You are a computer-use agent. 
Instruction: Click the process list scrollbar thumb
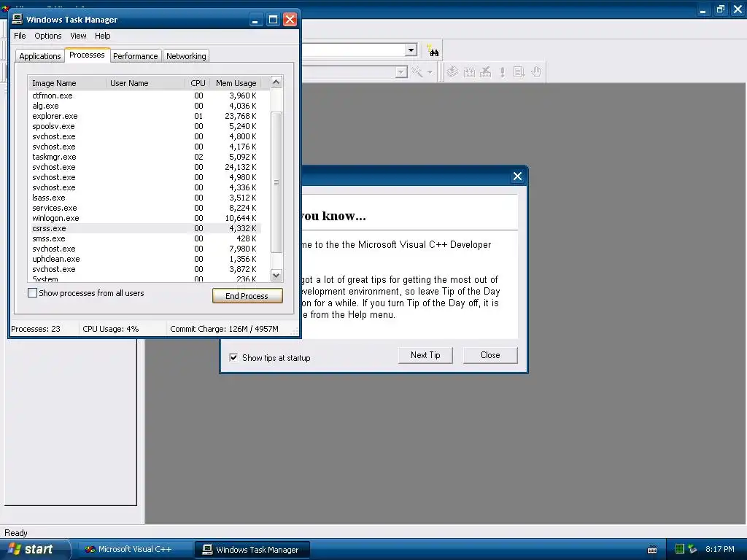tap(276, 182)
